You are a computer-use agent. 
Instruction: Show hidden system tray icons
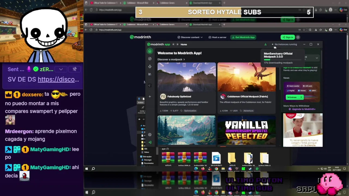point(319,169)
